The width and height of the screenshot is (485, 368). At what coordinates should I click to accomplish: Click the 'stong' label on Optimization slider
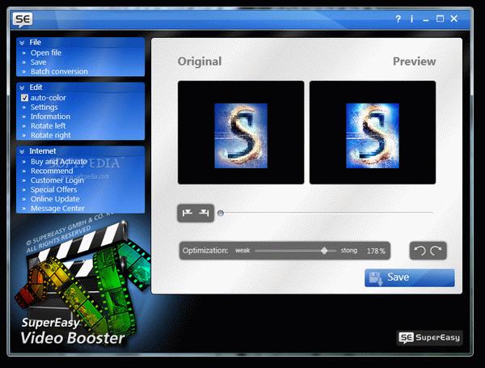point(349,251)
